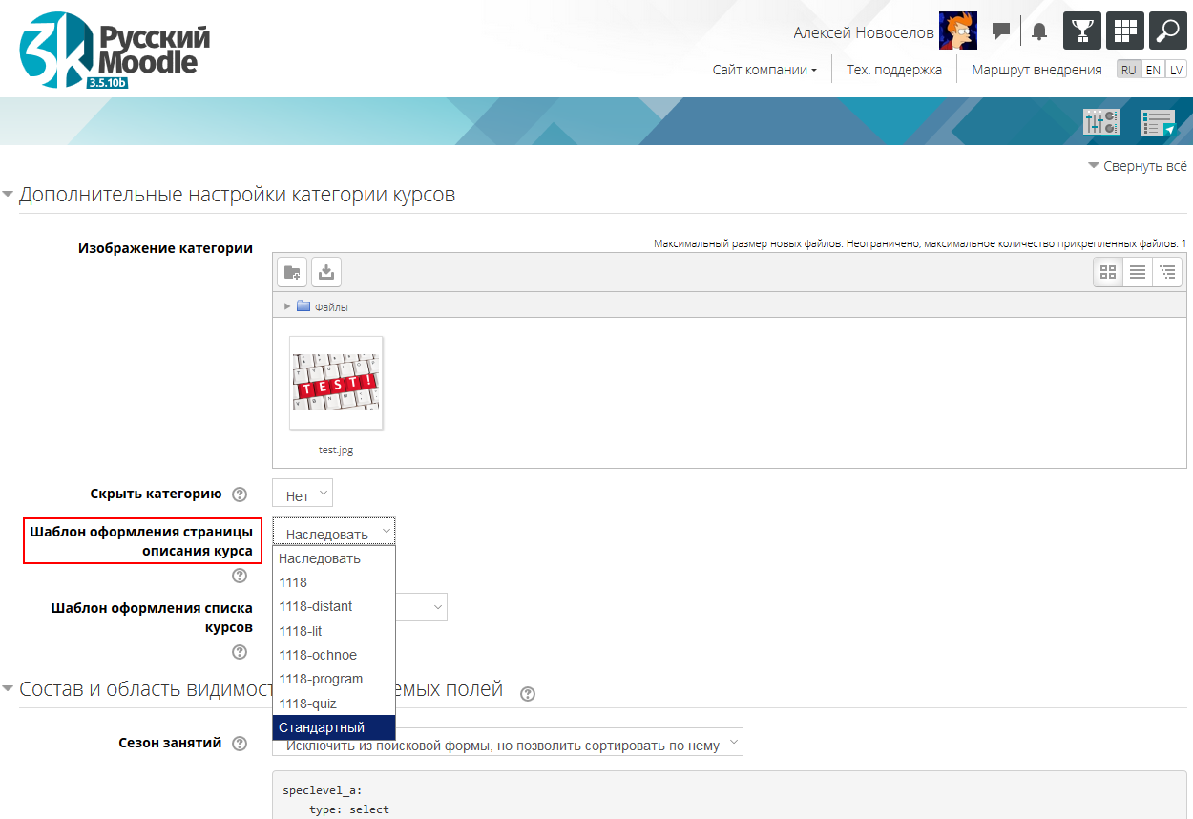This screenshot has width=1193, height=819.
Task: Switch language to EN
Action: point(1153,70)
